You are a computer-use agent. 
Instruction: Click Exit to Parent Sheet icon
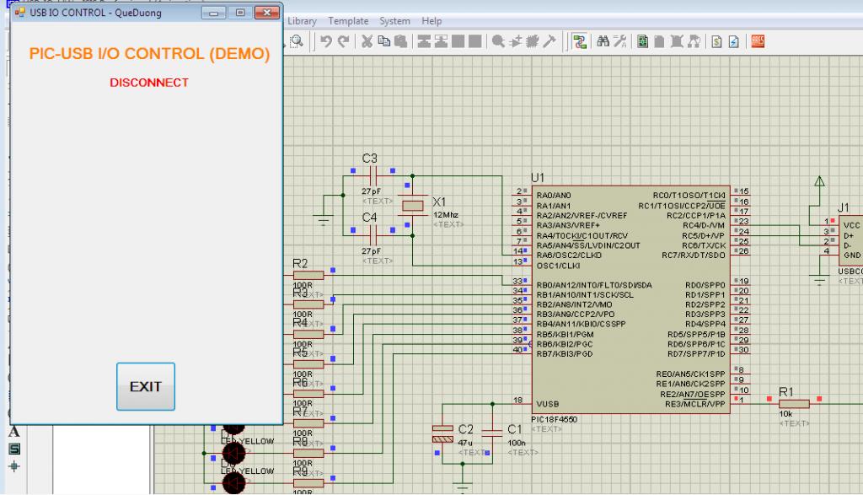(694, 41)
